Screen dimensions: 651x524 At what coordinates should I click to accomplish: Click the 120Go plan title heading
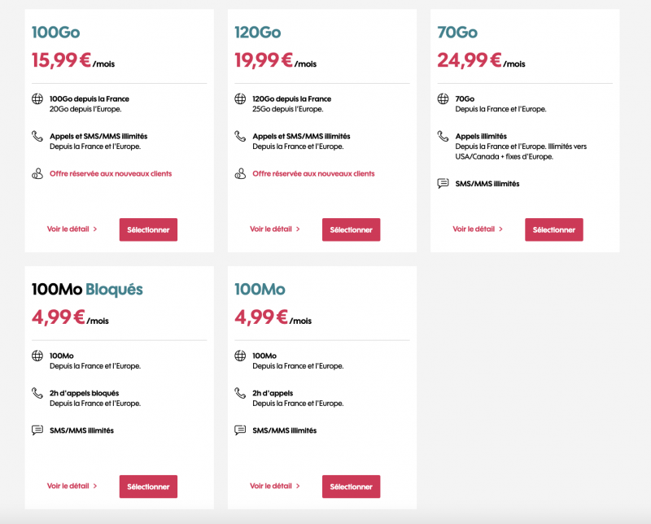click(257, 33)
